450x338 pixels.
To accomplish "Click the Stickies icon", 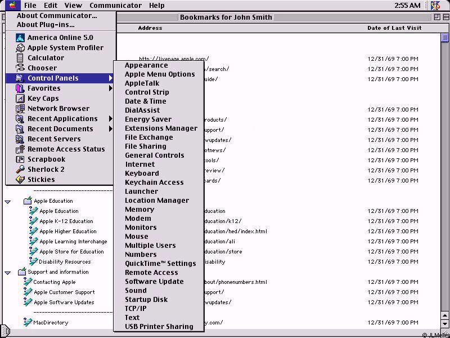I will (20, 180).
